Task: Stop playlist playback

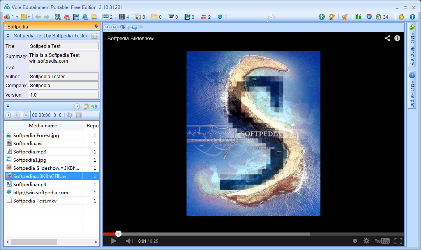Action: tap(26, 115)
